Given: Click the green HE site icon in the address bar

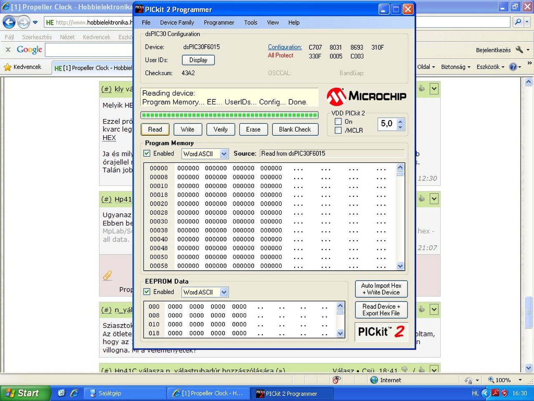Looking at the screenshot, I should pyautogui.click(x=50, y=22).
